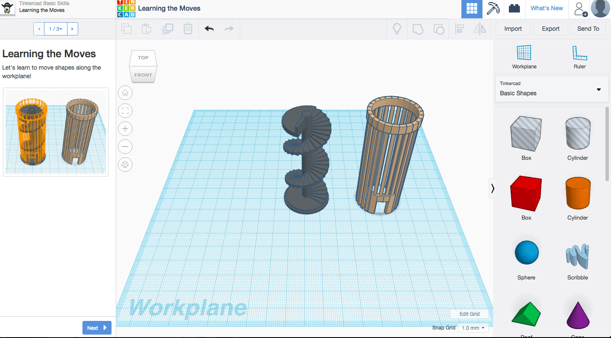This screenshot has height=338, width=611.
Task: Click the Group shapes icon
Action: tap(418, 29)
